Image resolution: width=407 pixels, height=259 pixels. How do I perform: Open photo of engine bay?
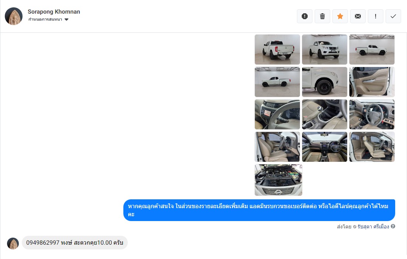point(278,180)
